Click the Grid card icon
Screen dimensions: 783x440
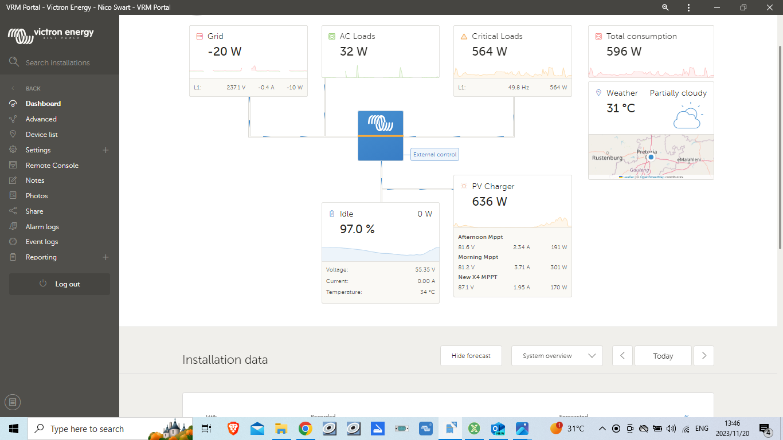tap(200, 36)
